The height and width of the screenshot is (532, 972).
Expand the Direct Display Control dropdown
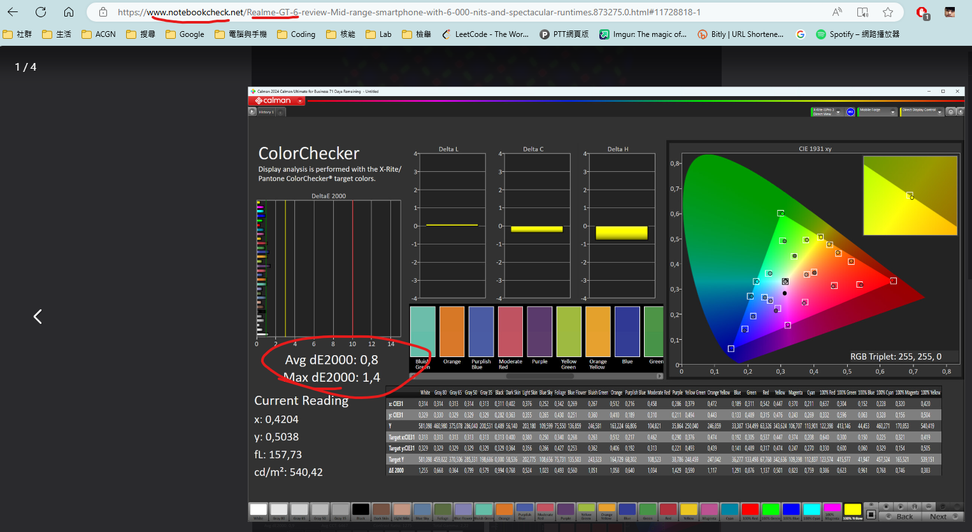click(940, 112)
